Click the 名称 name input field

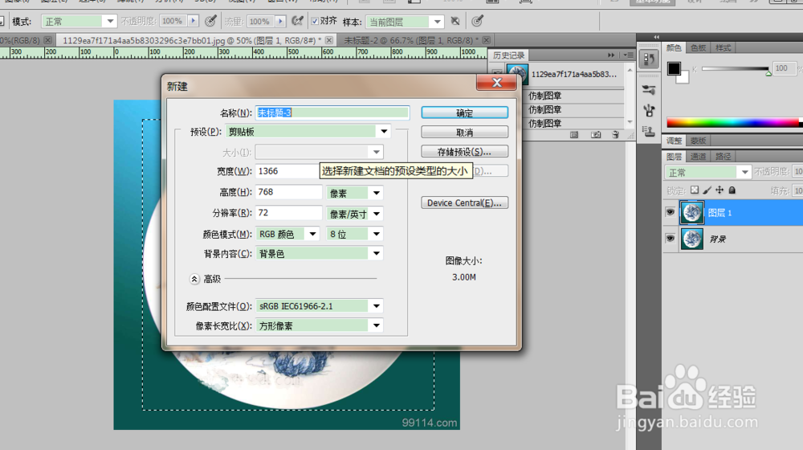pyautogui.click(x=332, y=112)
